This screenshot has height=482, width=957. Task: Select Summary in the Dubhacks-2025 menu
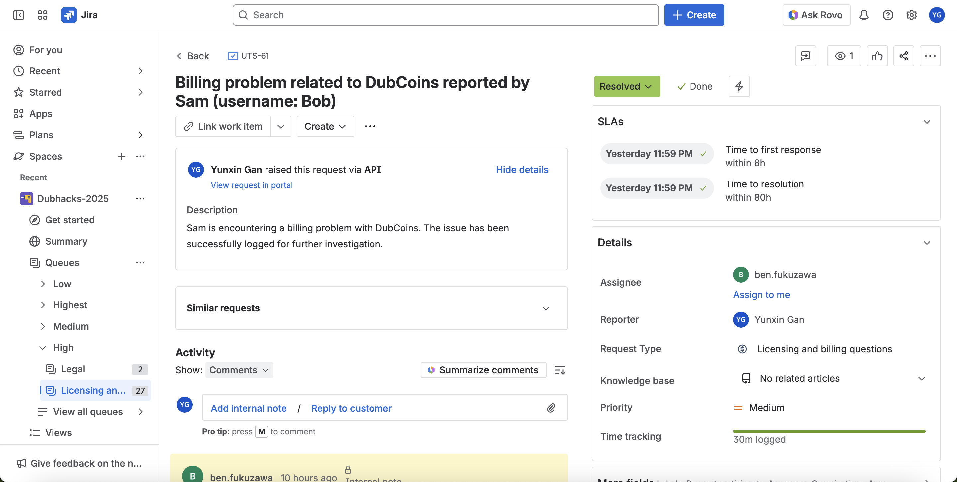pyautogui.click(x=66, y=241)
